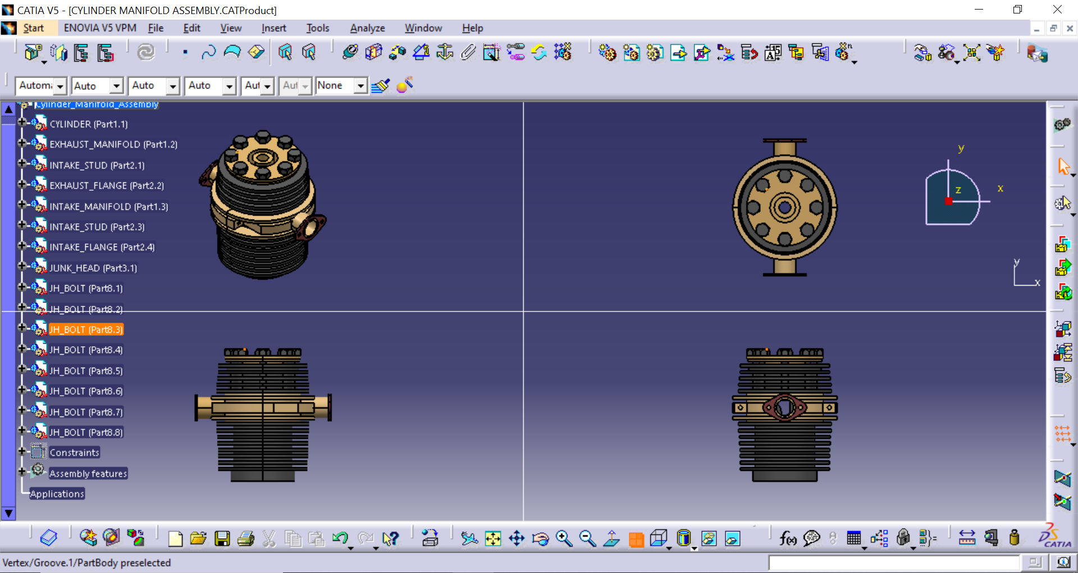Click the Fix Component anchor icon
This screenshot has height=573, width=1078.
(x=445, y=53)
